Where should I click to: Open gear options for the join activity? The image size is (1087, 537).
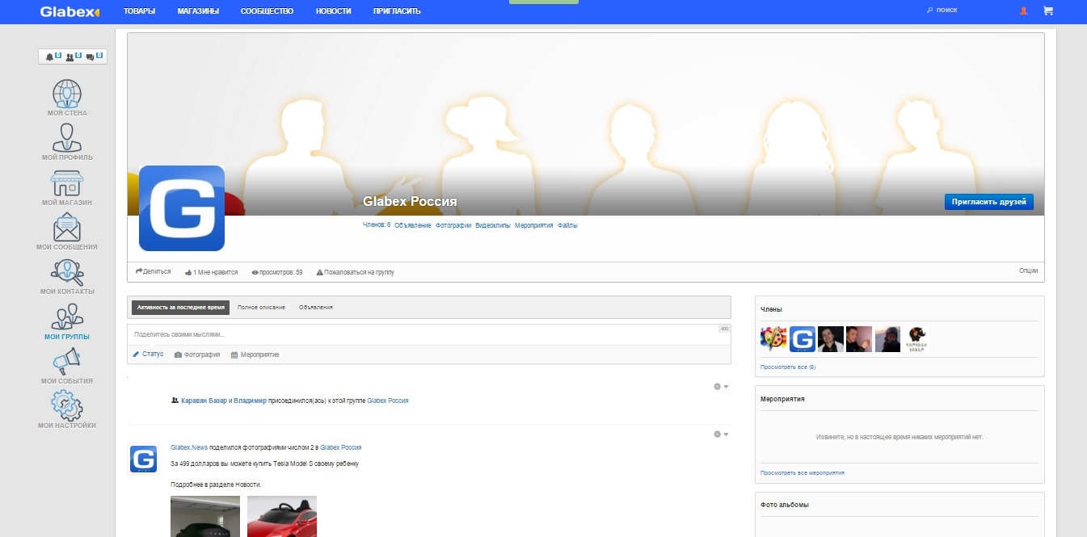click(721, 387)
